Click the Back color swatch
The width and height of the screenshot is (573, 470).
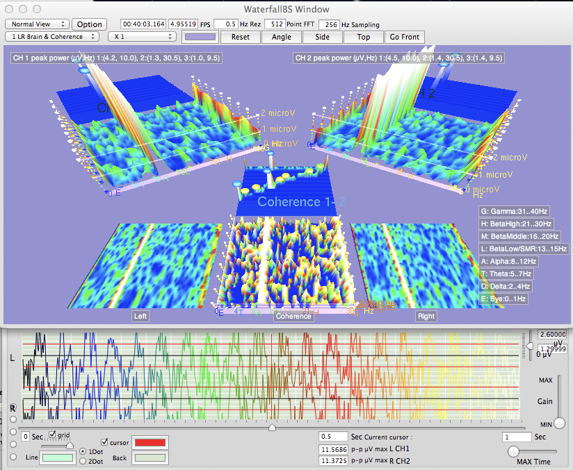coord(150,458)
